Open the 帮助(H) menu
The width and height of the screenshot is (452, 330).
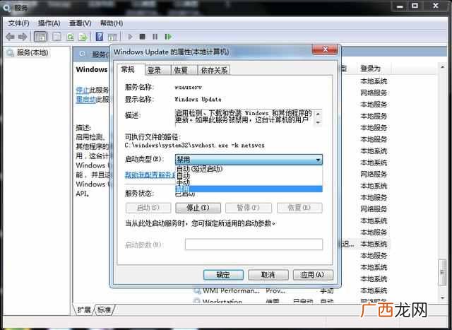pyautogui.click(x=112, y=23)
